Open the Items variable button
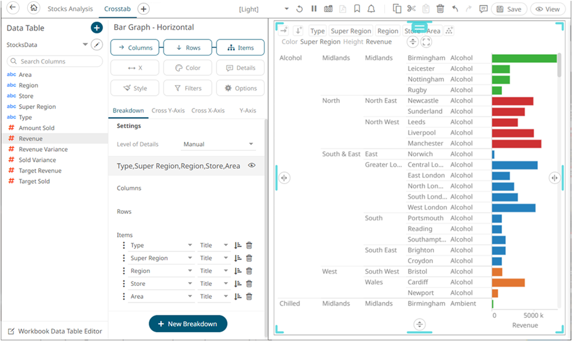This screenshot has width=573, height=342. [241, 47]
